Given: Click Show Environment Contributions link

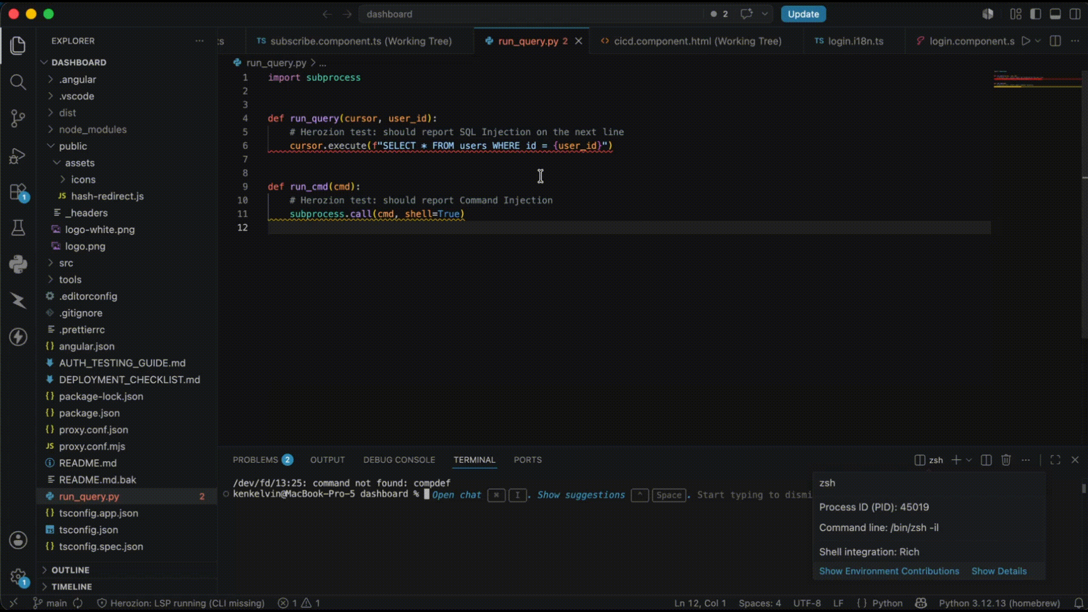Looking at the screenshot, I should pyautogui.click(x=889, y=571).
